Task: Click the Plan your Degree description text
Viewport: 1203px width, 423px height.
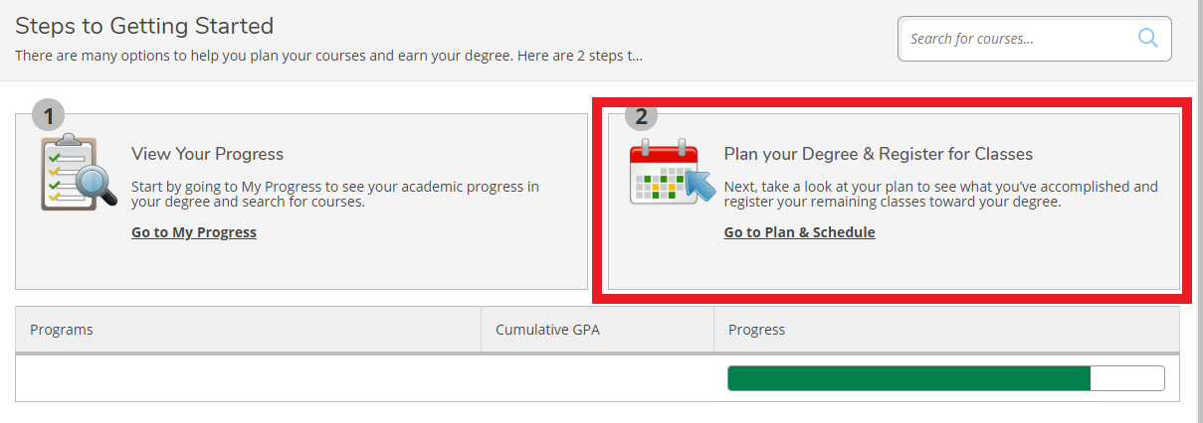Action: point(941,194)
